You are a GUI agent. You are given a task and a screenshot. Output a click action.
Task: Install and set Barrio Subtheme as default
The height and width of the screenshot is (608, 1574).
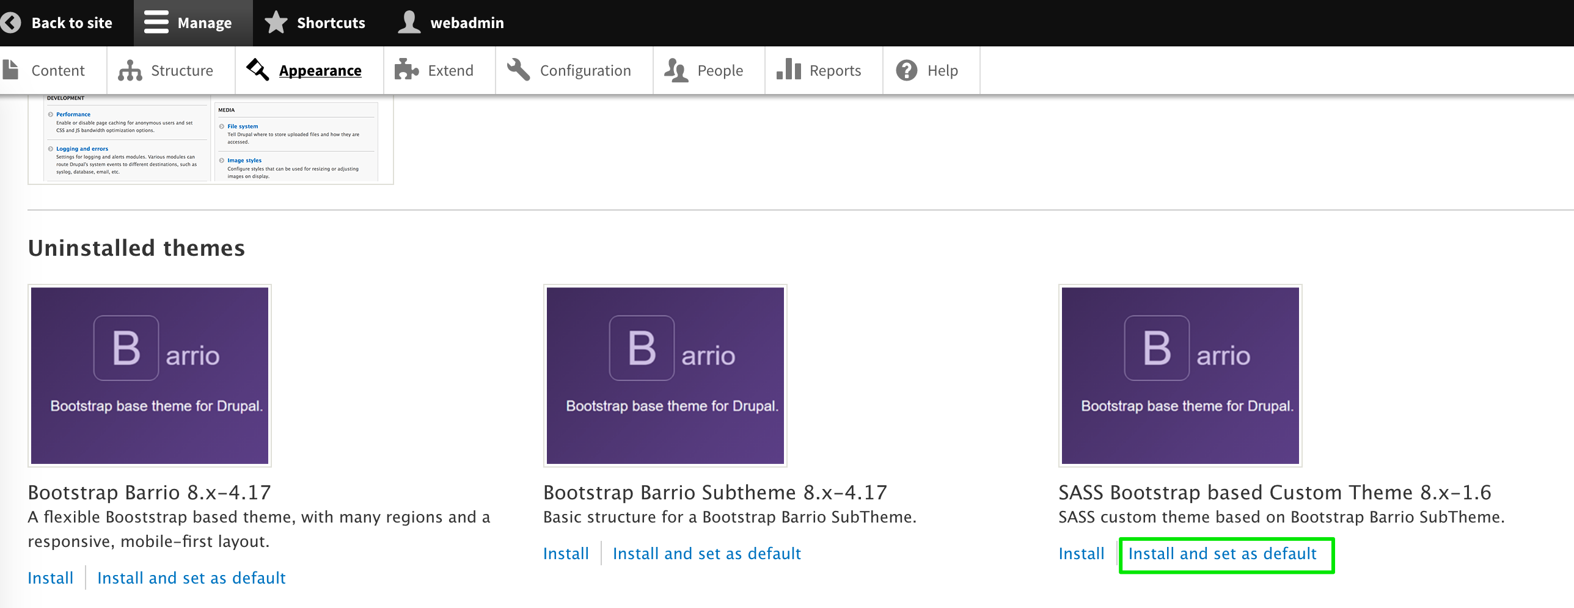(x=706, y=554)
